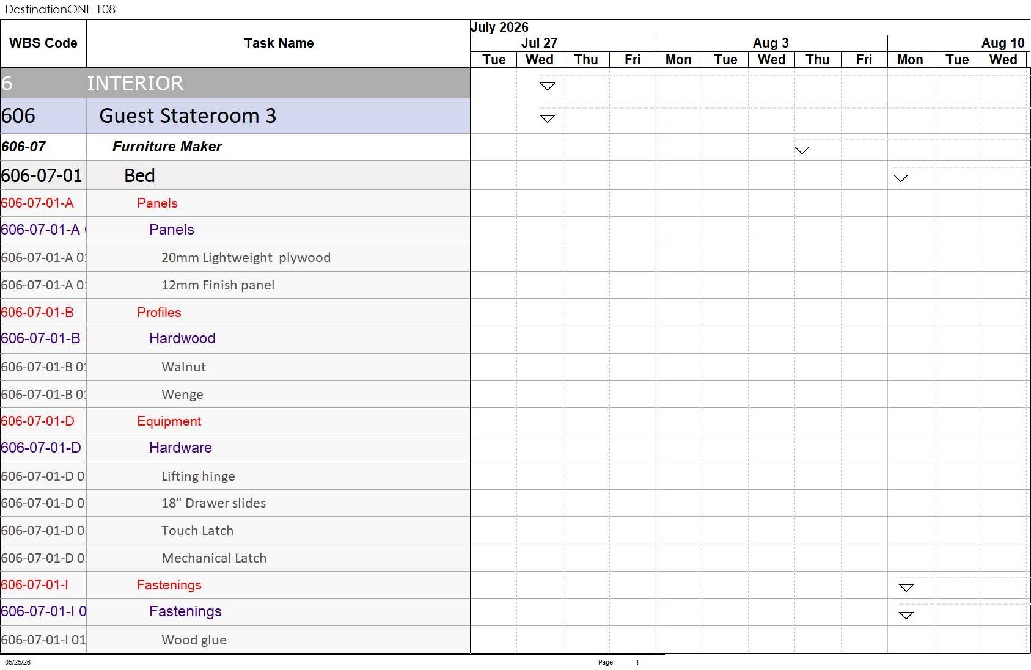Select the red Fastenings task name

pyautogui.click(x=169, y=585)
